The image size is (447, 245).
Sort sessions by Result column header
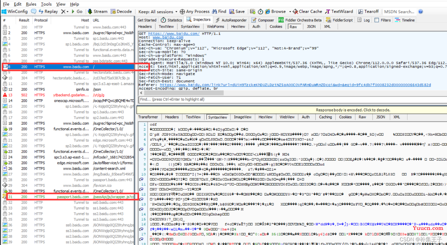(24, 20)
